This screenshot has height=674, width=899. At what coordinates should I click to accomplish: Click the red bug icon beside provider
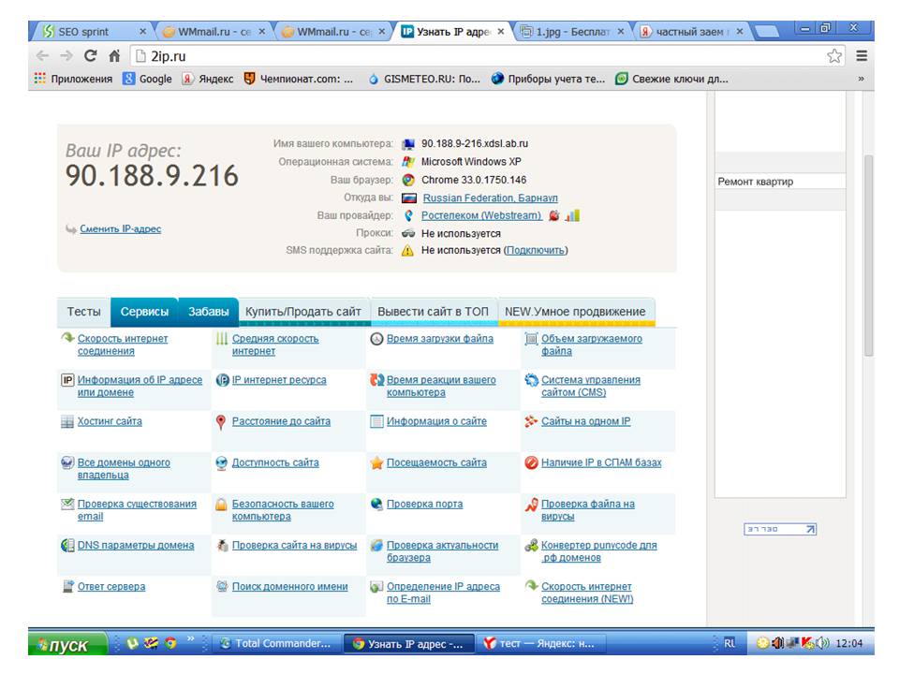pyautogui.click(x=553, y=215)
